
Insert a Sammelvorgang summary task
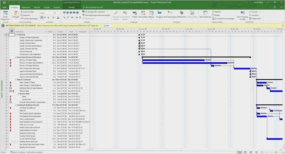(x=170, y=15)
